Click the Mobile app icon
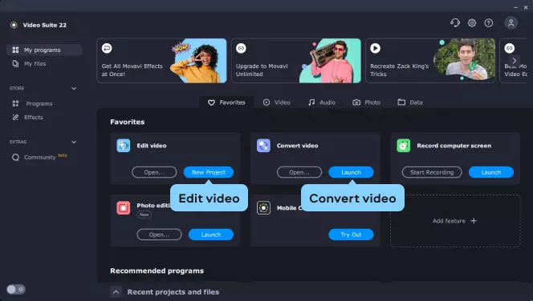The image size is (533, 301). click(263, 207)
